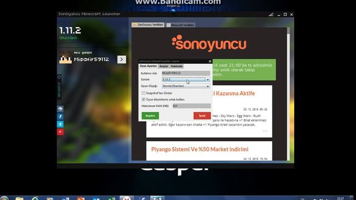Screen dimensions: 356x200
Task: Close the Ayarlar settings dialog
Action: click(210, 61)
